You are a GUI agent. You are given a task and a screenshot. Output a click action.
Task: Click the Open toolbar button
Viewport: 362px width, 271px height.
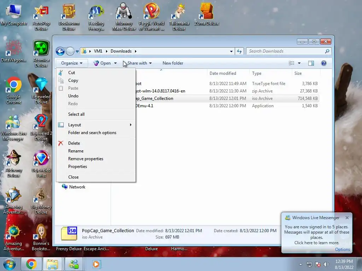tap(103, 63)
